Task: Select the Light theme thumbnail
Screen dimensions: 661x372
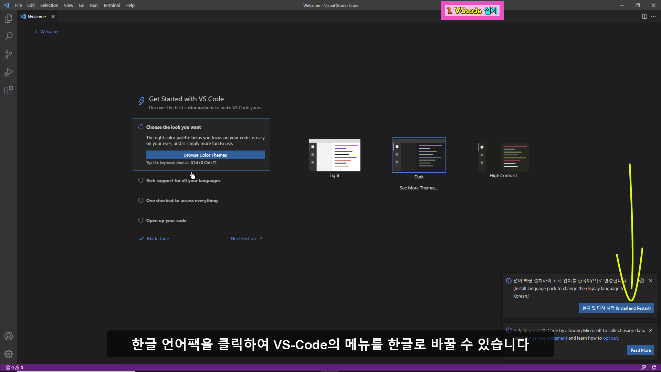Action: [334, 155]
